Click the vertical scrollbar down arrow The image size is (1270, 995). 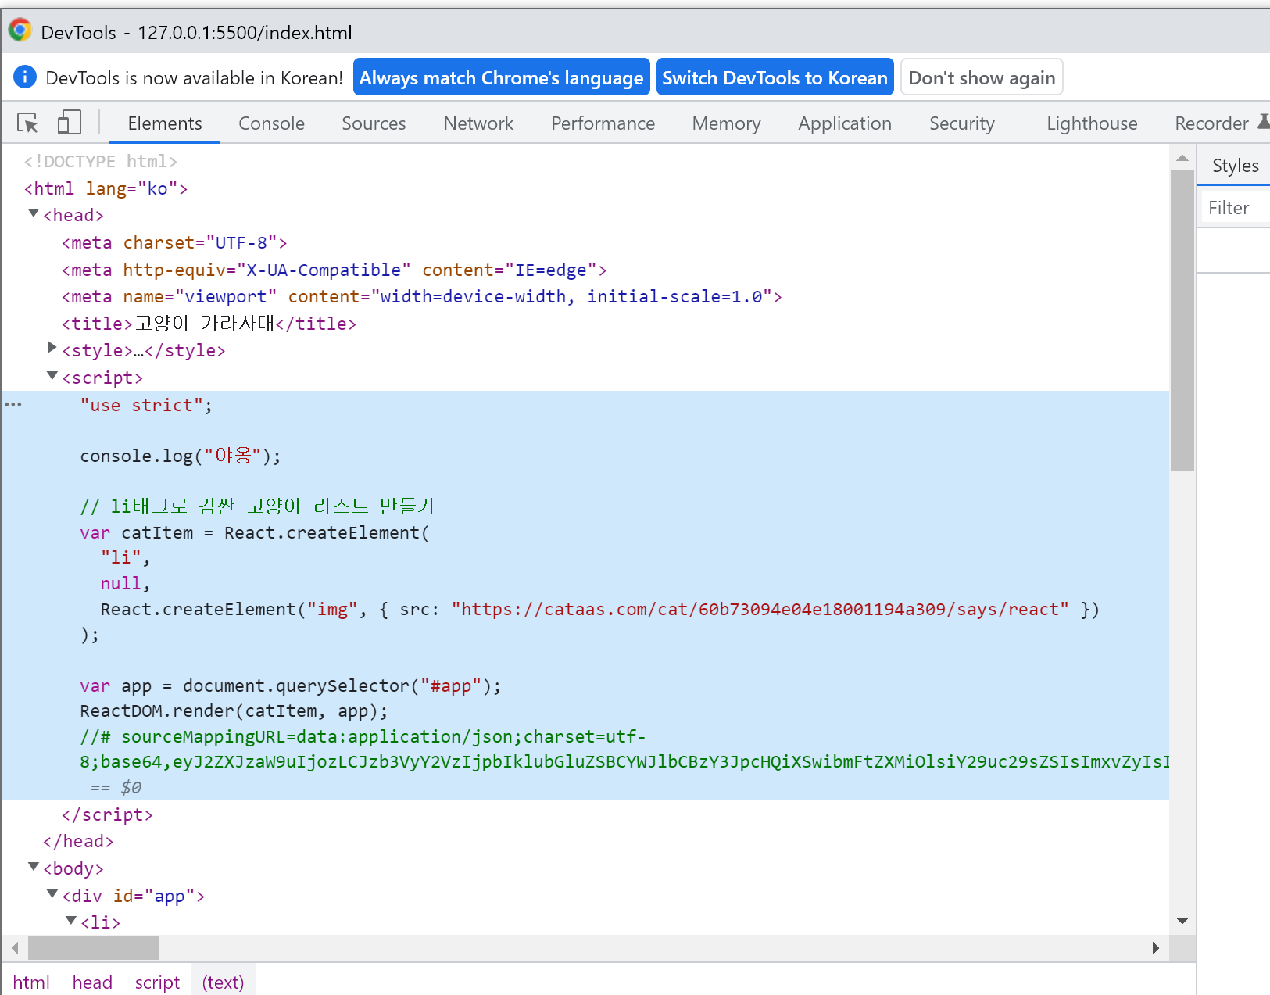(x=1182, y=921)
